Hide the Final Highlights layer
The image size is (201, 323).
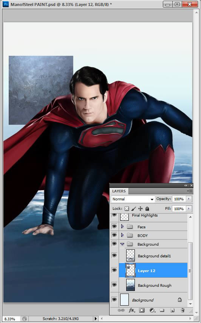click(114, 215)
